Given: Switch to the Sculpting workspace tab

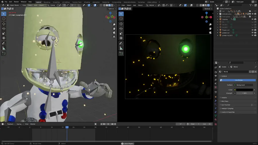Looking at the screenshot, I should pyautogui.click(x=56, y=2).
